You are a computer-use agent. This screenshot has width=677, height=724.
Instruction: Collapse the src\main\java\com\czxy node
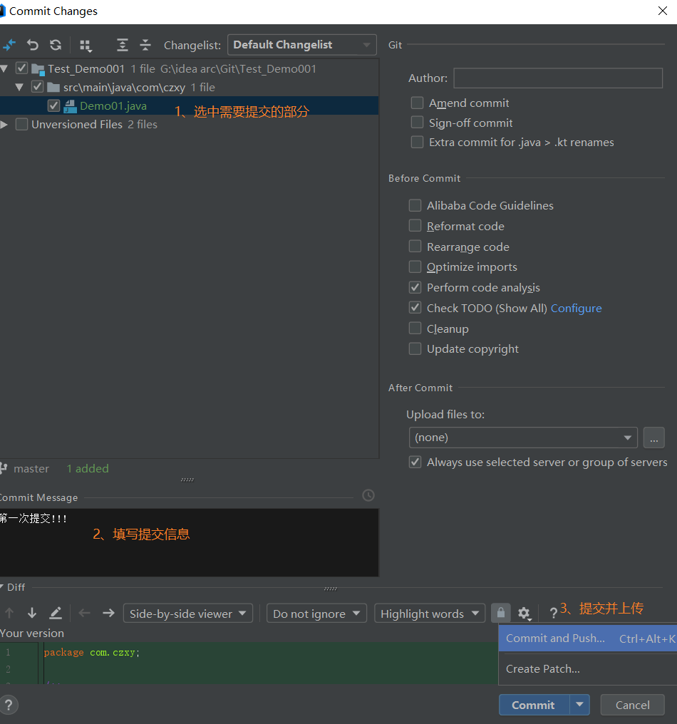coord(19,87)
